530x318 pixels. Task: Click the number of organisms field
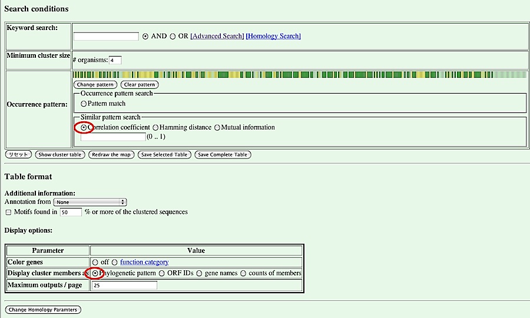115,60
